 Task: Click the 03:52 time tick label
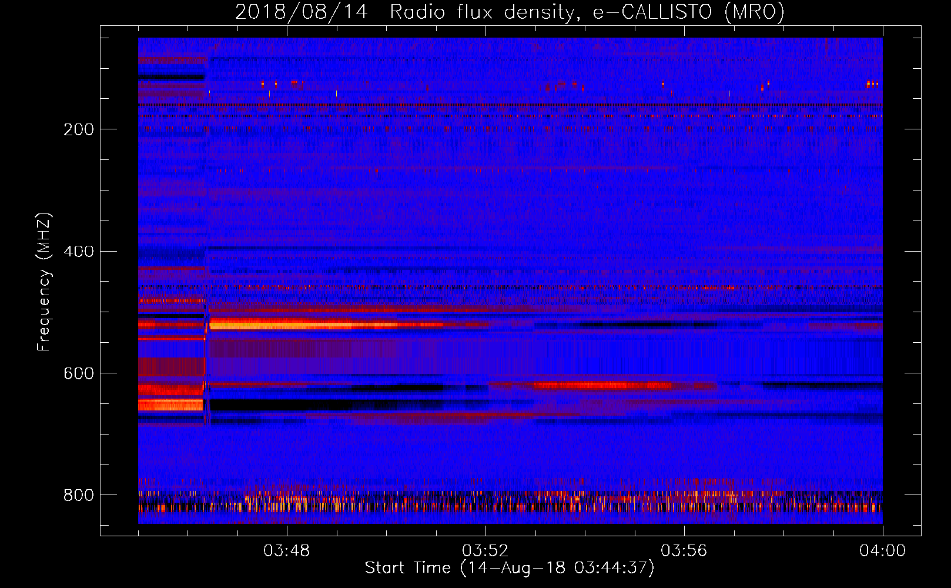pyautogui.click(x=485, y=551)
